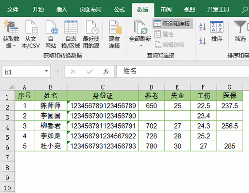
Task: Click the formula bar drag handle dots
Action: point(57,72)
